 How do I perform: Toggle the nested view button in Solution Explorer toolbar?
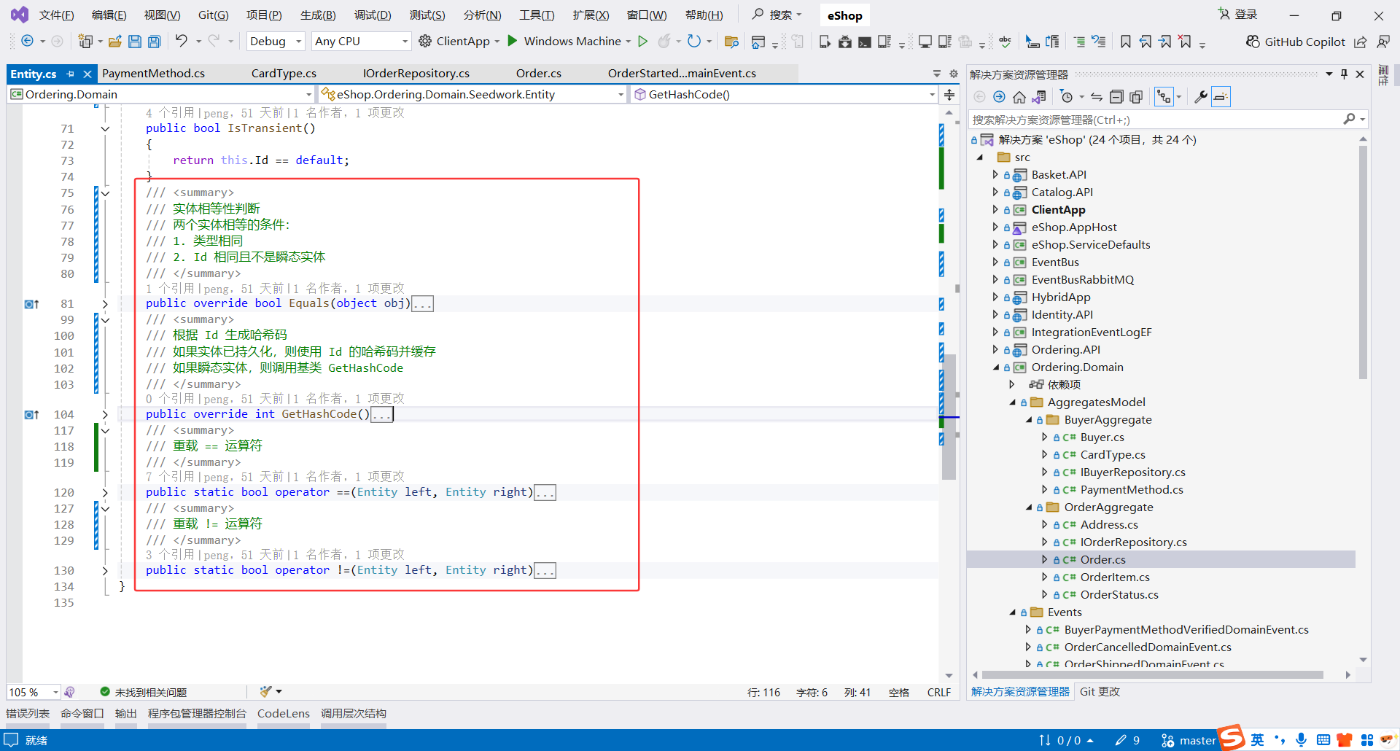(x=1163, y=97)
